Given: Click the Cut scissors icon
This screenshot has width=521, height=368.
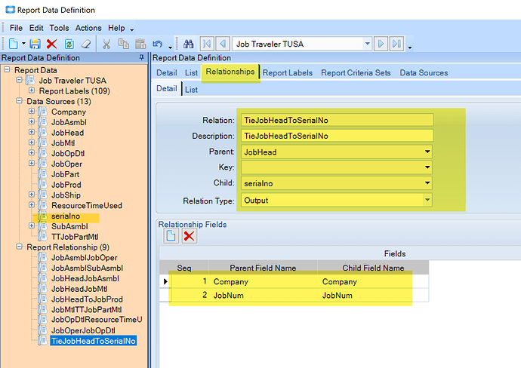Looking at the screenshot, I should click(106, 44).
